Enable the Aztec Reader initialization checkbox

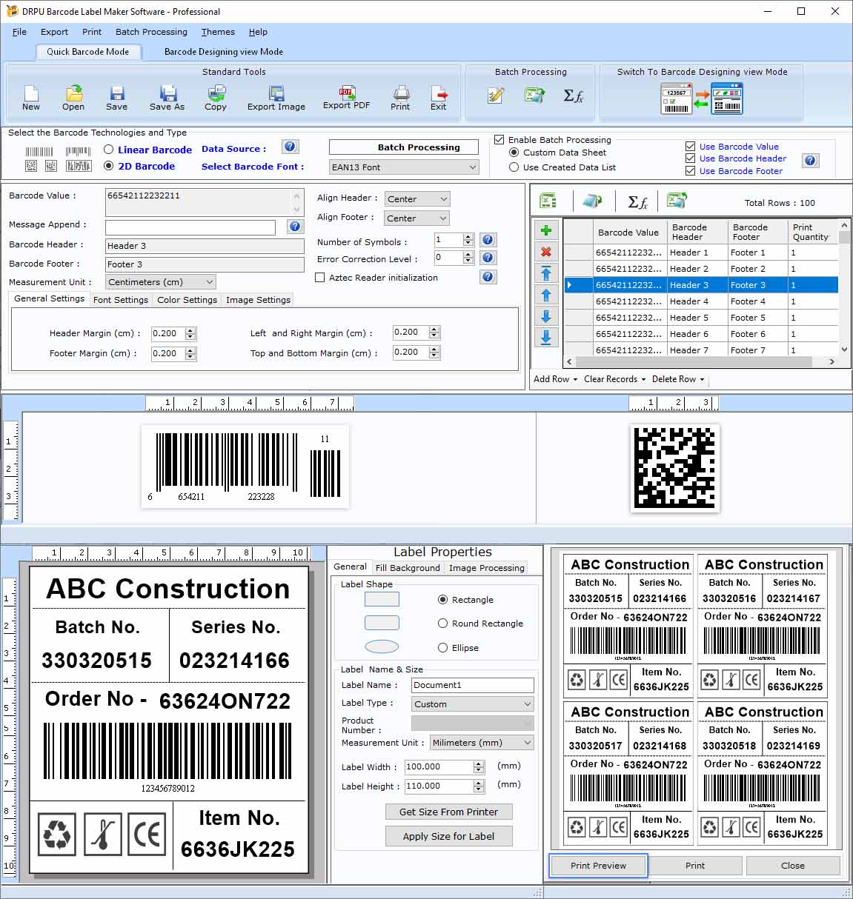tap(320, 278)
